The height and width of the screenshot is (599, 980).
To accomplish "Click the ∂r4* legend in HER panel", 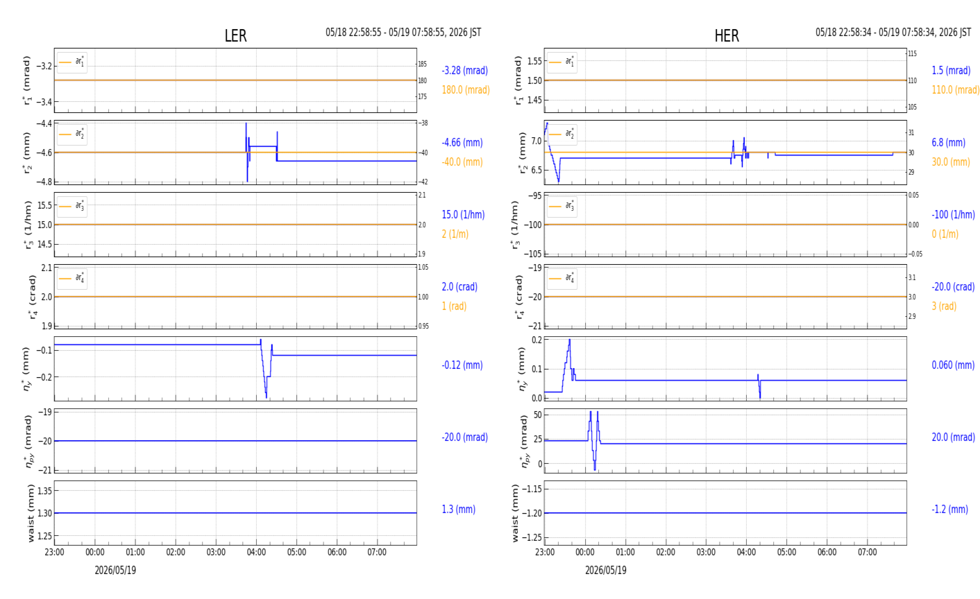I will click(562, 279).
